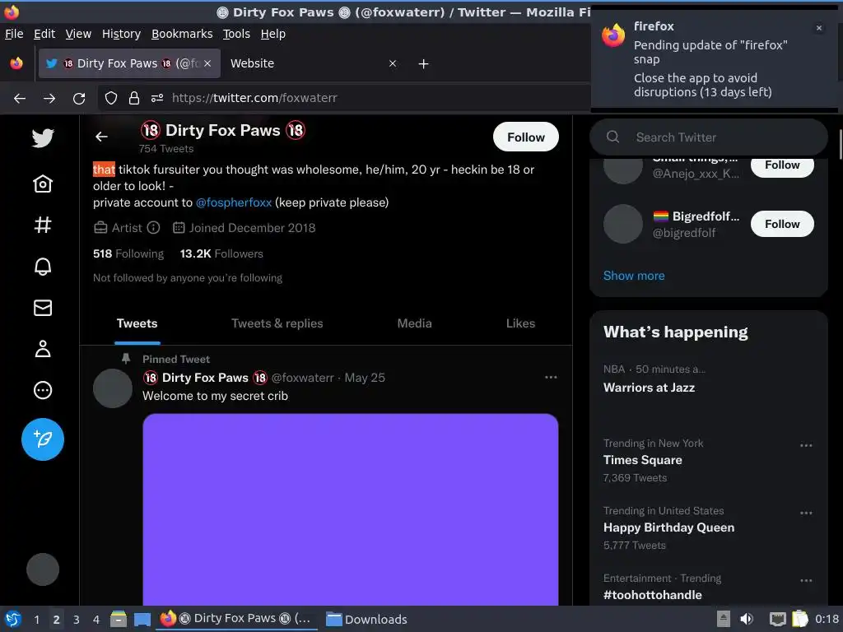Open Messages envelope icon

click(x=43, y=308)
